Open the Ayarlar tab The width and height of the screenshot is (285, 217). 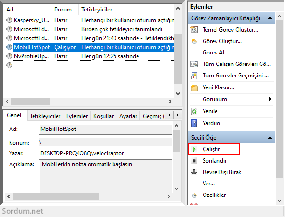[x=128, y=116]
